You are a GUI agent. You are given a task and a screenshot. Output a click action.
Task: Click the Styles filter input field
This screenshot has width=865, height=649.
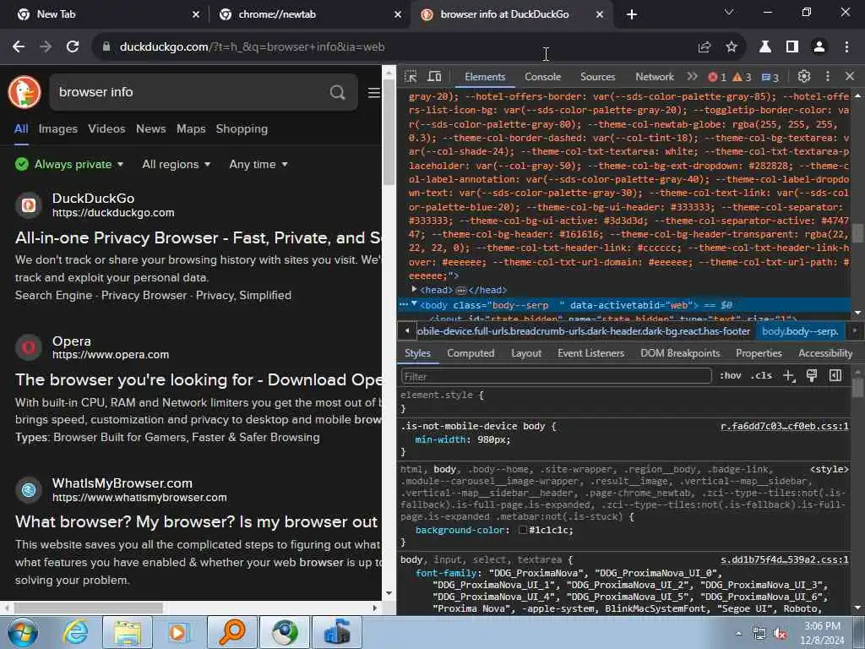pyautogui.click(x=556, y=376)
